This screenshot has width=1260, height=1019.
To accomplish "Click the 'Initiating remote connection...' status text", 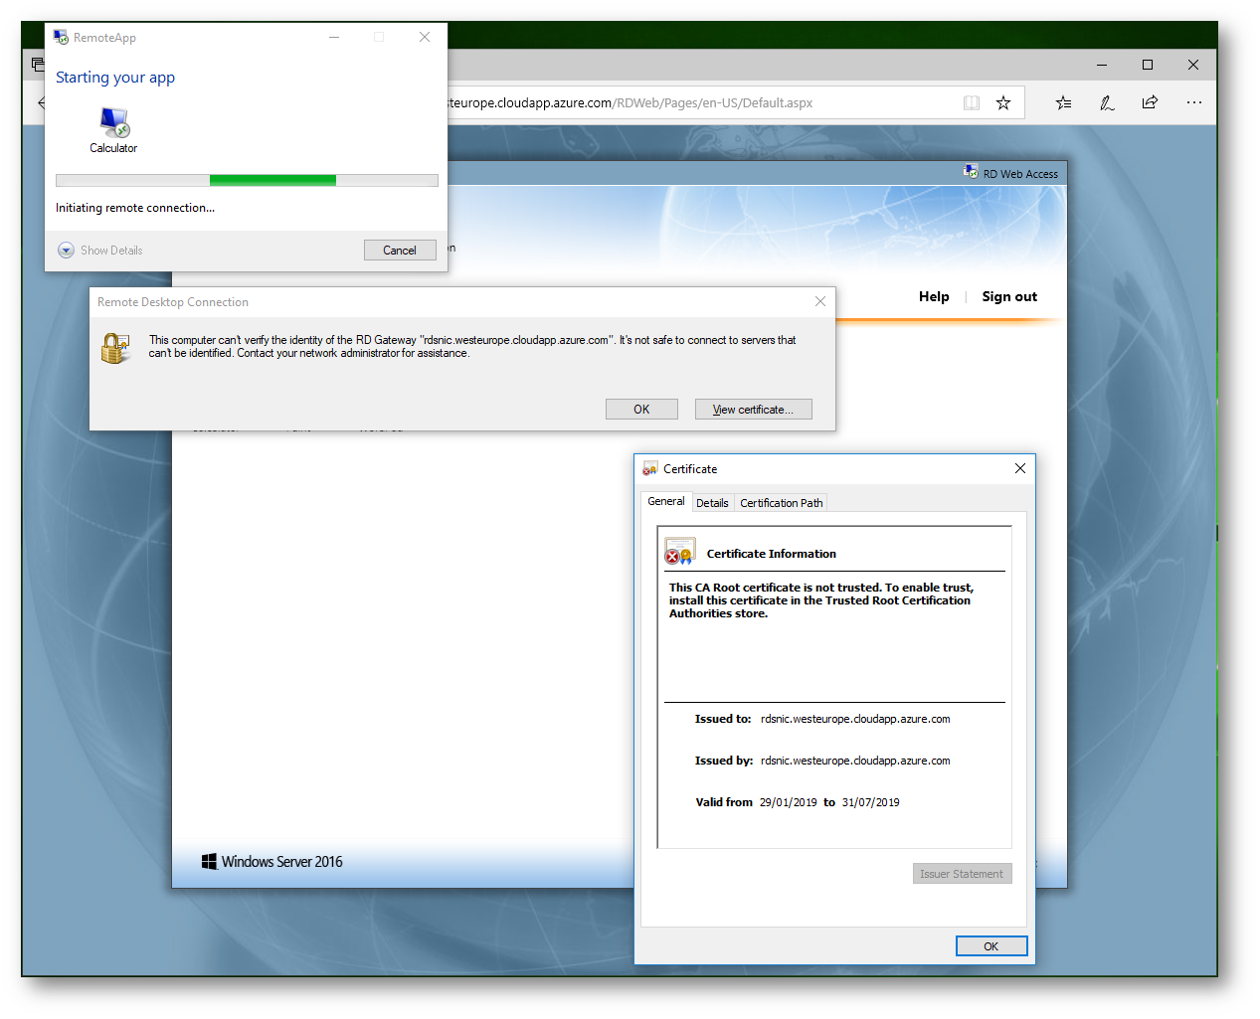I will 135,208.
